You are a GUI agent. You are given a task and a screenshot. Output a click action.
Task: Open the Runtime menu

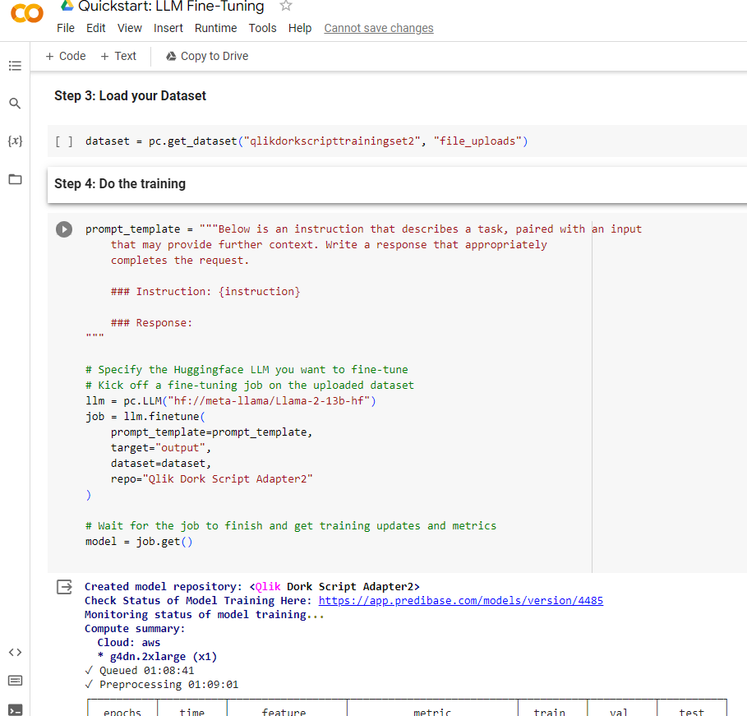coord(216,28)
